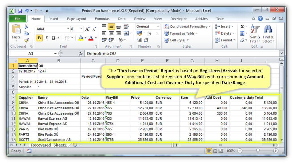The height and width of the screenshot is (163, 293).
Task: Select the Recovered_Sheet1 sheet tab
Action: pos(49,145)
